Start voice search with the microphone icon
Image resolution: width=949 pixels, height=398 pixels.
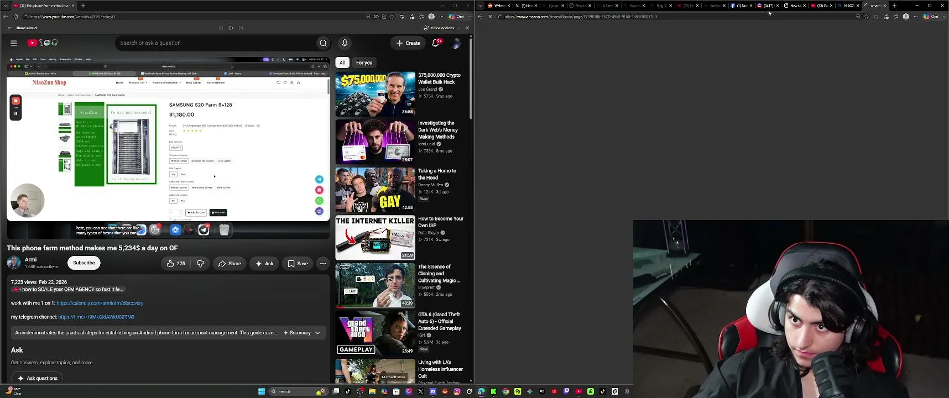[345, 43]
